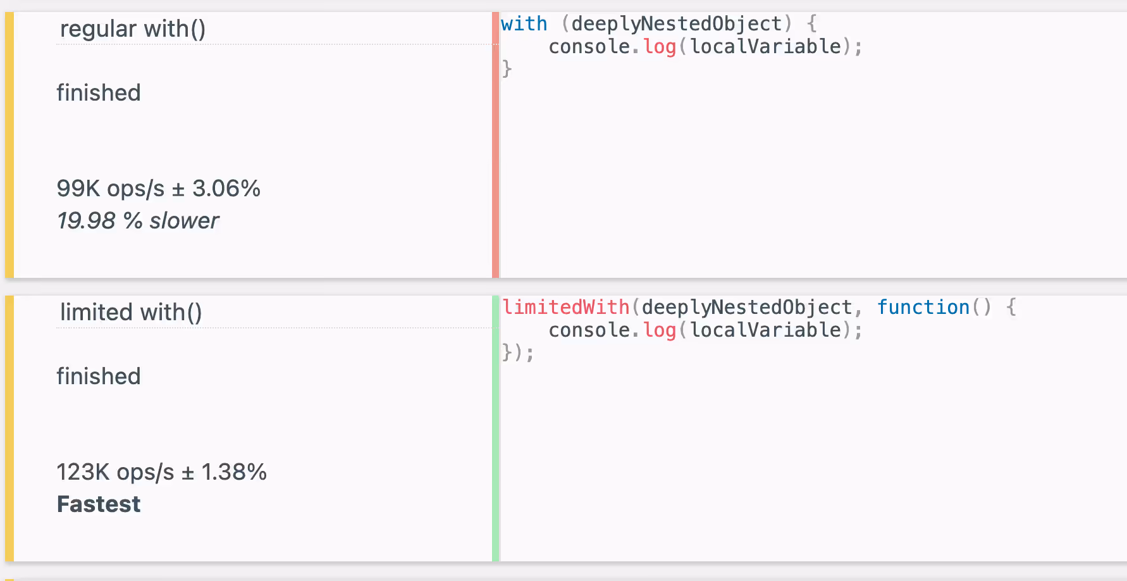Viewport: 1127px width, 581px height.
Task: Select the '99K ops/s ± 3.06%' result
Action: [x=159, y=189]
